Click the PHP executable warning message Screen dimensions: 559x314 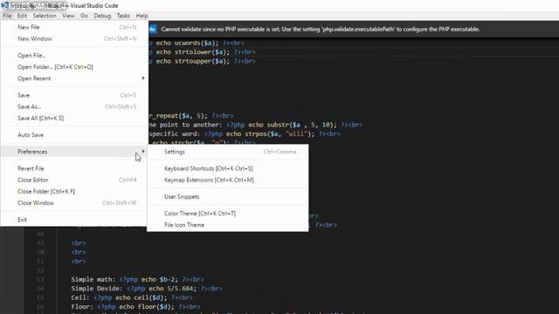click(x=321, y=29)
